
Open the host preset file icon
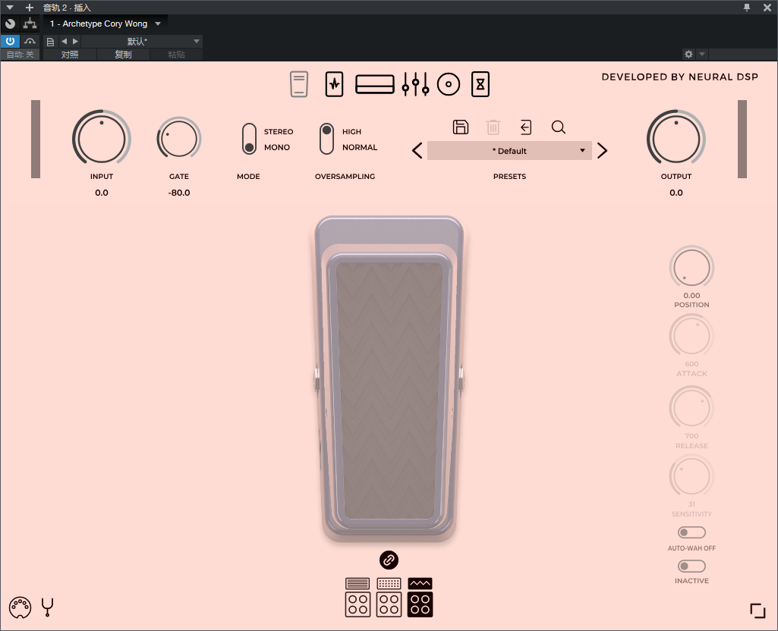[50, 42]
